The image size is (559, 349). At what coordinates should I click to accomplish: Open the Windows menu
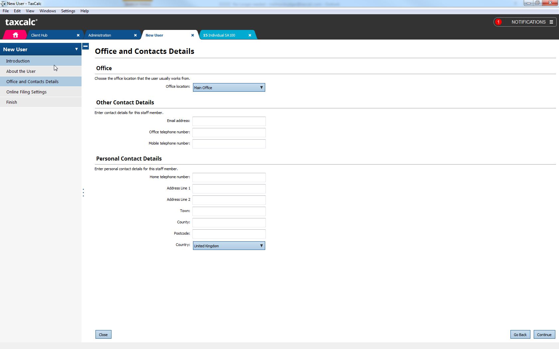point(48,11)
